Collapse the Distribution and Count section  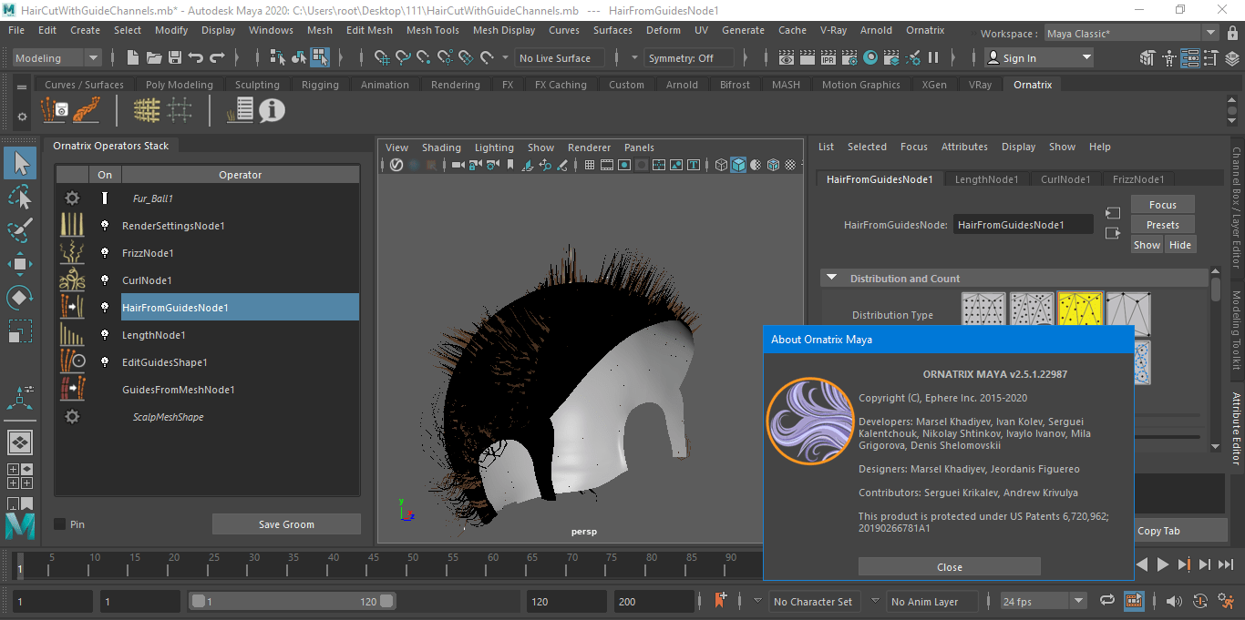pyautogui.click(x=831, y=279)
